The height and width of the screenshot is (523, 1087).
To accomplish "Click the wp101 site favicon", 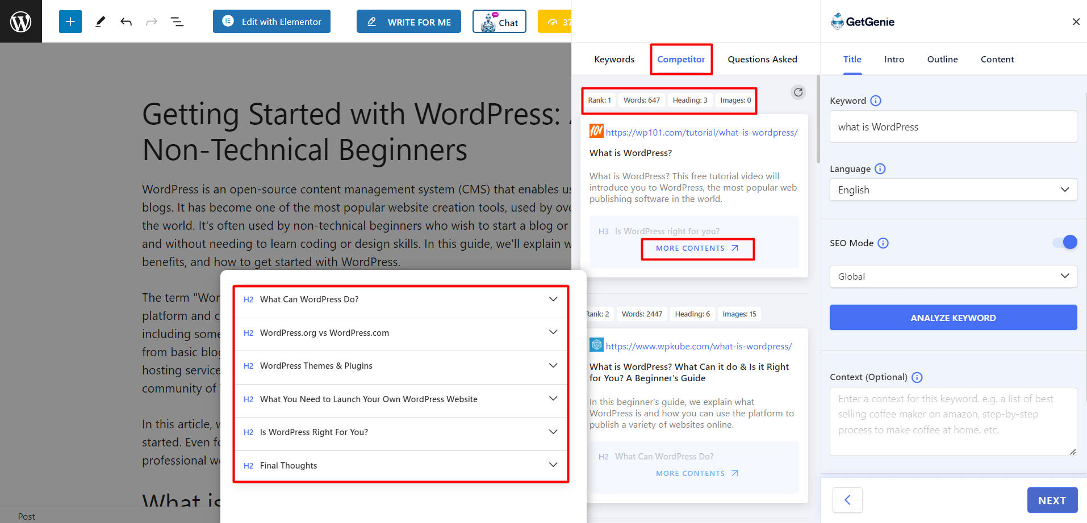I will coord(596,131).
